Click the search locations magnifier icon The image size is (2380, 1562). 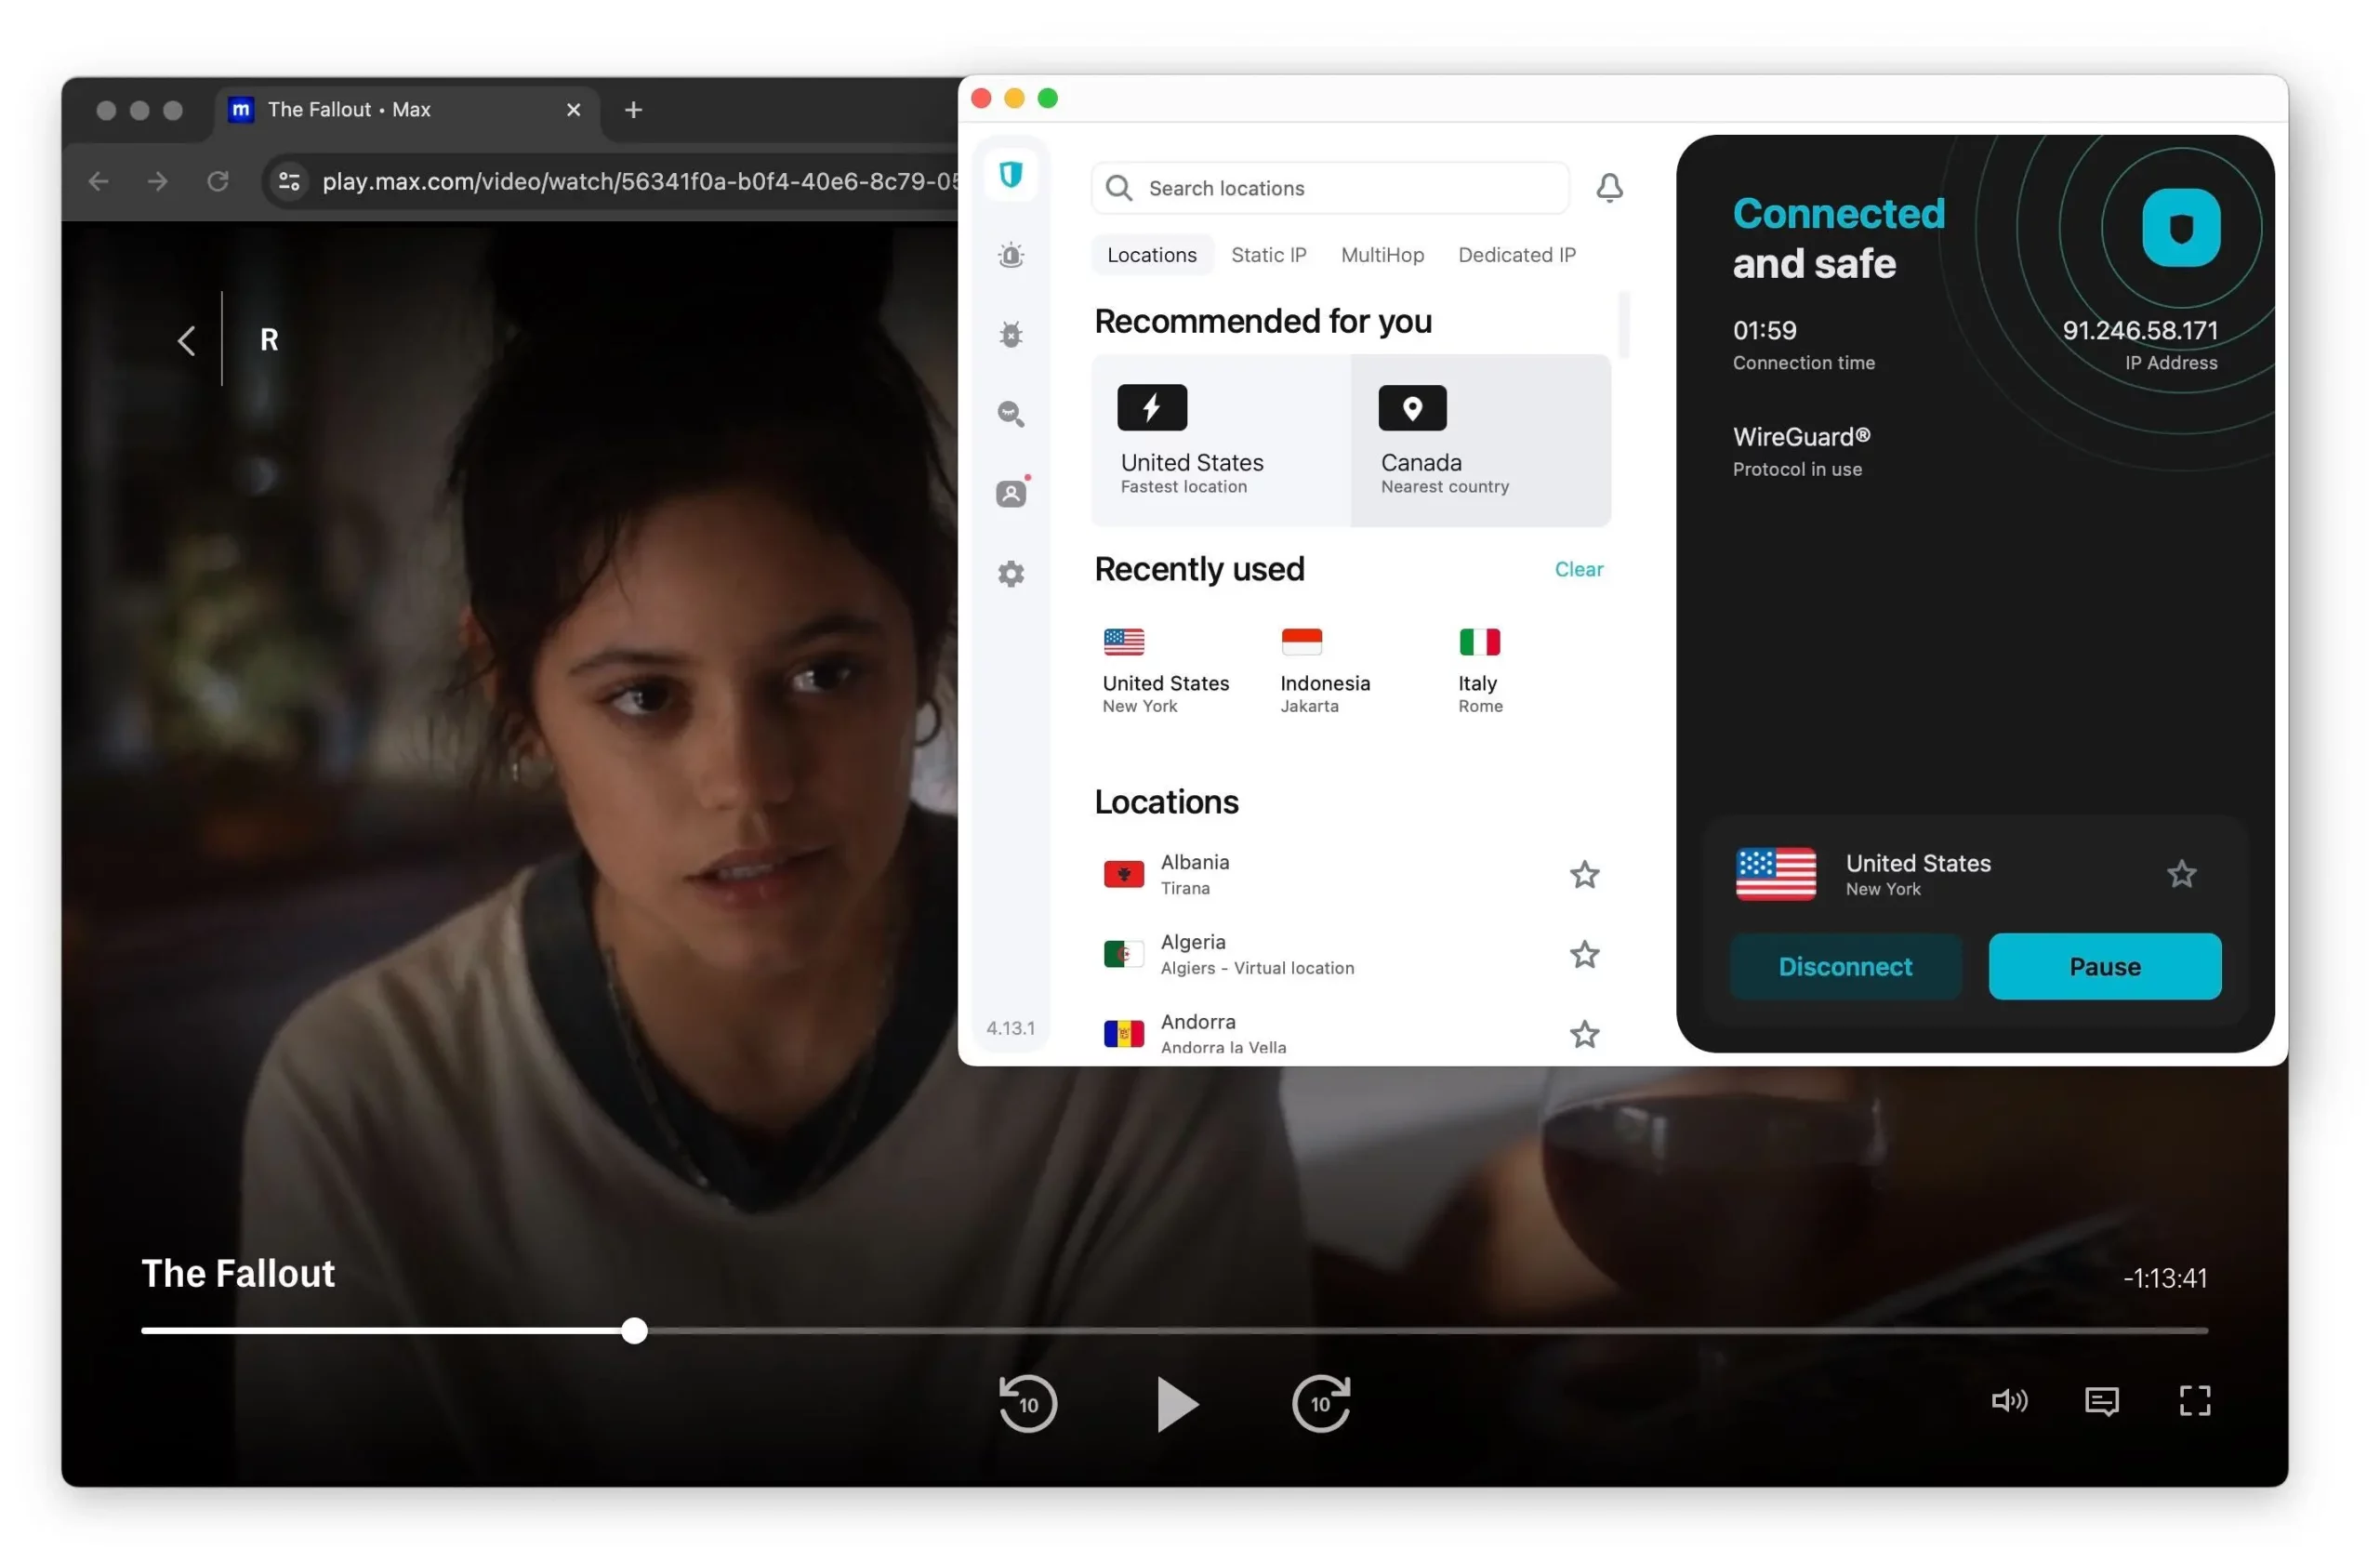point(1122,188)
